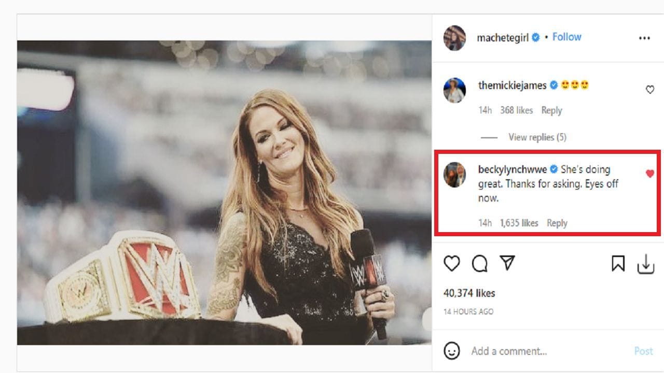This screenshot has height=373, width=664.
Task: Open comments via speech bubble icon
Action: tap(480, 264)
